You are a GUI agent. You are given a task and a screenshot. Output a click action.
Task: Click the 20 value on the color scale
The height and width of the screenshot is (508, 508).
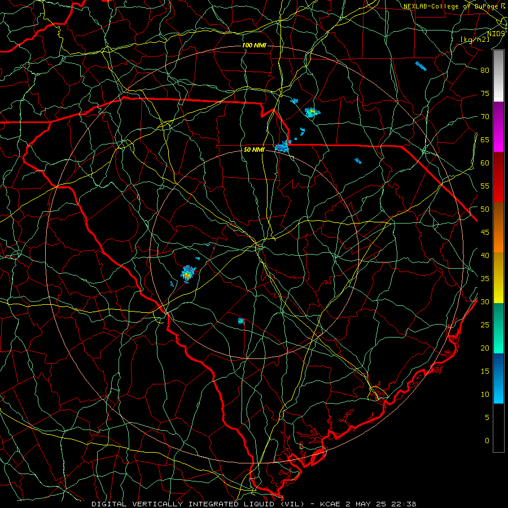(485, 348)
